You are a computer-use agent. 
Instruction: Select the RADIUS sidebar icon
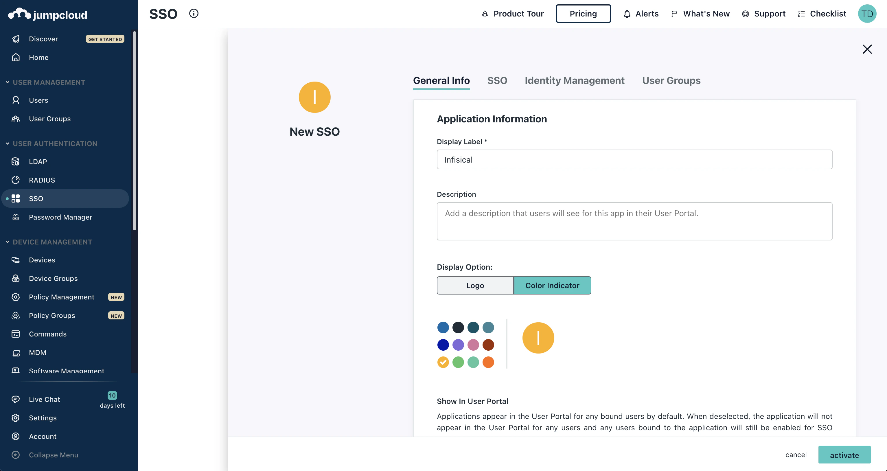tap(16, 180)
